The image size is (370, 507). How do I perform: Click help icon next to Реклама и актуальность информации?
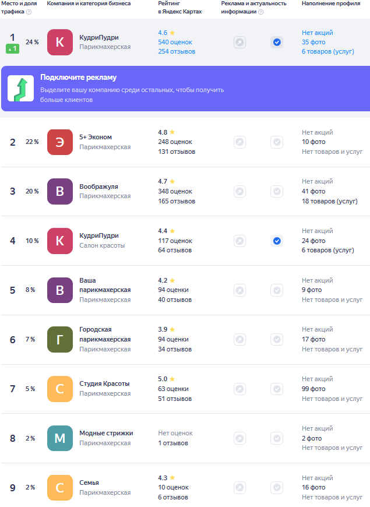(x=261, y=12)
